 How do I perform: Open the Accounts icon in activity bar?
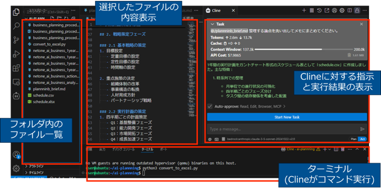click(16, 154)
